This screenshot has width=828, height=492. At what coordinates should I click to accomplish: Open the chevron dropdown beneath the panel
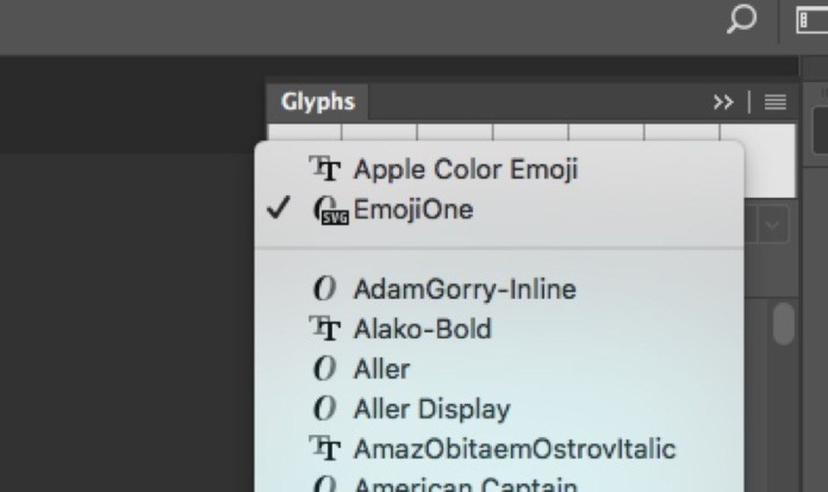pos(772,222)
